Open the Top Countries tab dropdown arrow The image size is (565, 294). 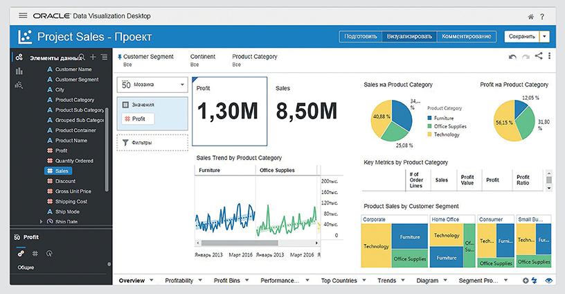[x=364, y=280]
